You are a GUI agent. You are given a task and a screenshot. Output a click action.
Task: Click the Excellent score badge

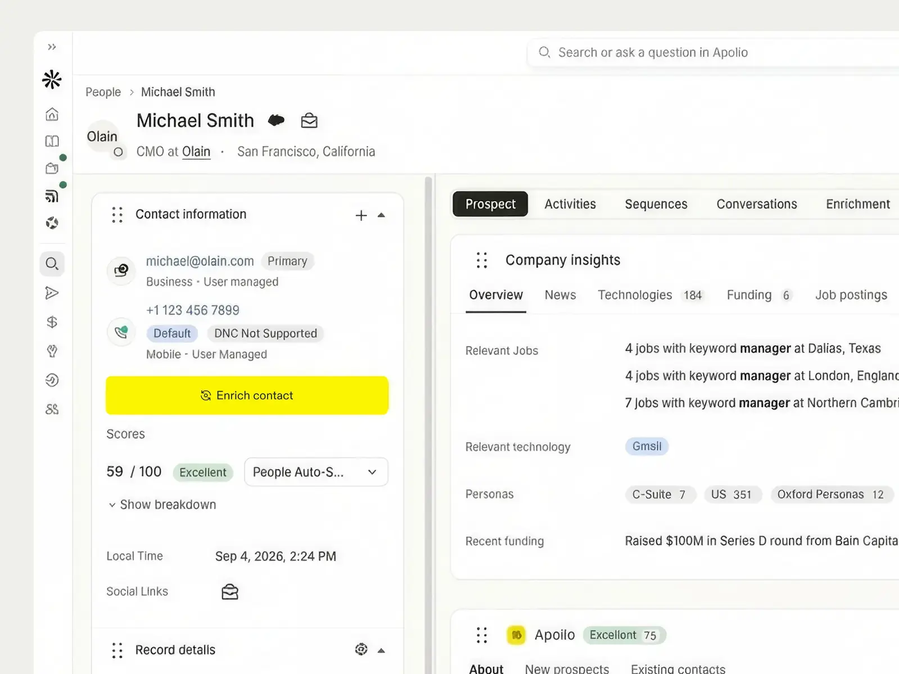click(203, 472)
